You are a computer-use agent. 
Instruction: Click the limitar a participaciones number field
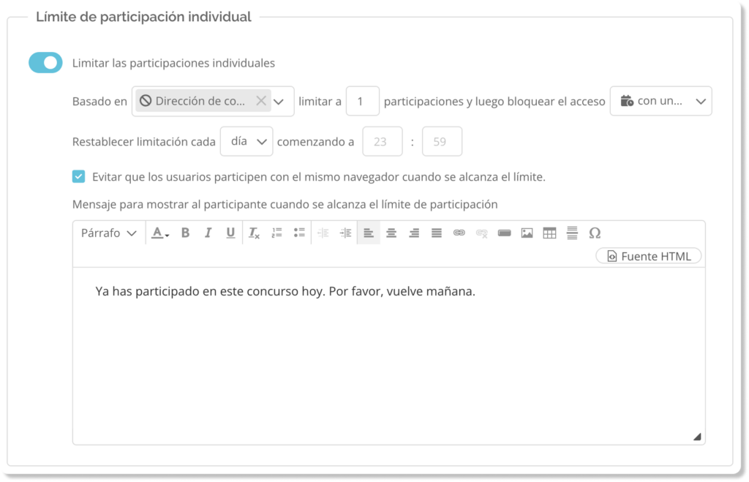pyautogui.click(x=362, y=101)
